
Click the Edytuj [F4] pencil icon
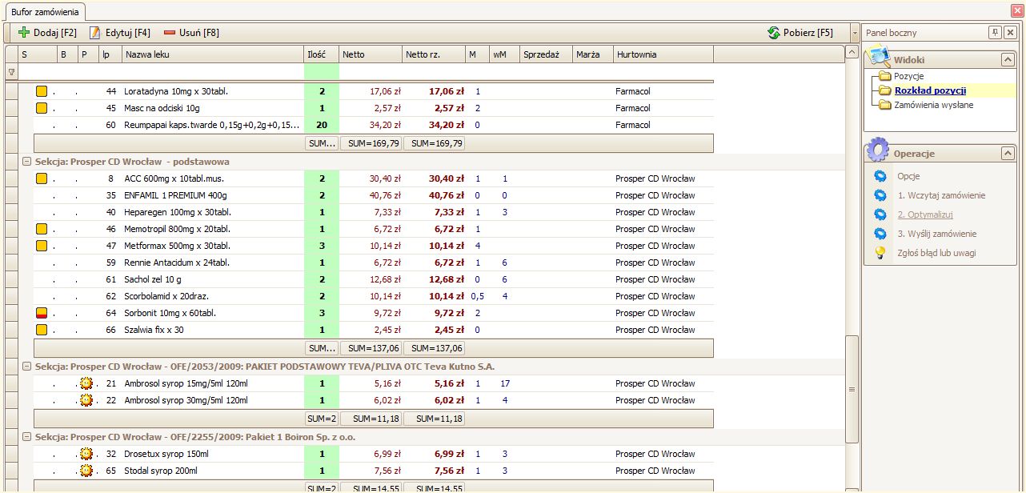pyautogui.click(x=95, y=33)
